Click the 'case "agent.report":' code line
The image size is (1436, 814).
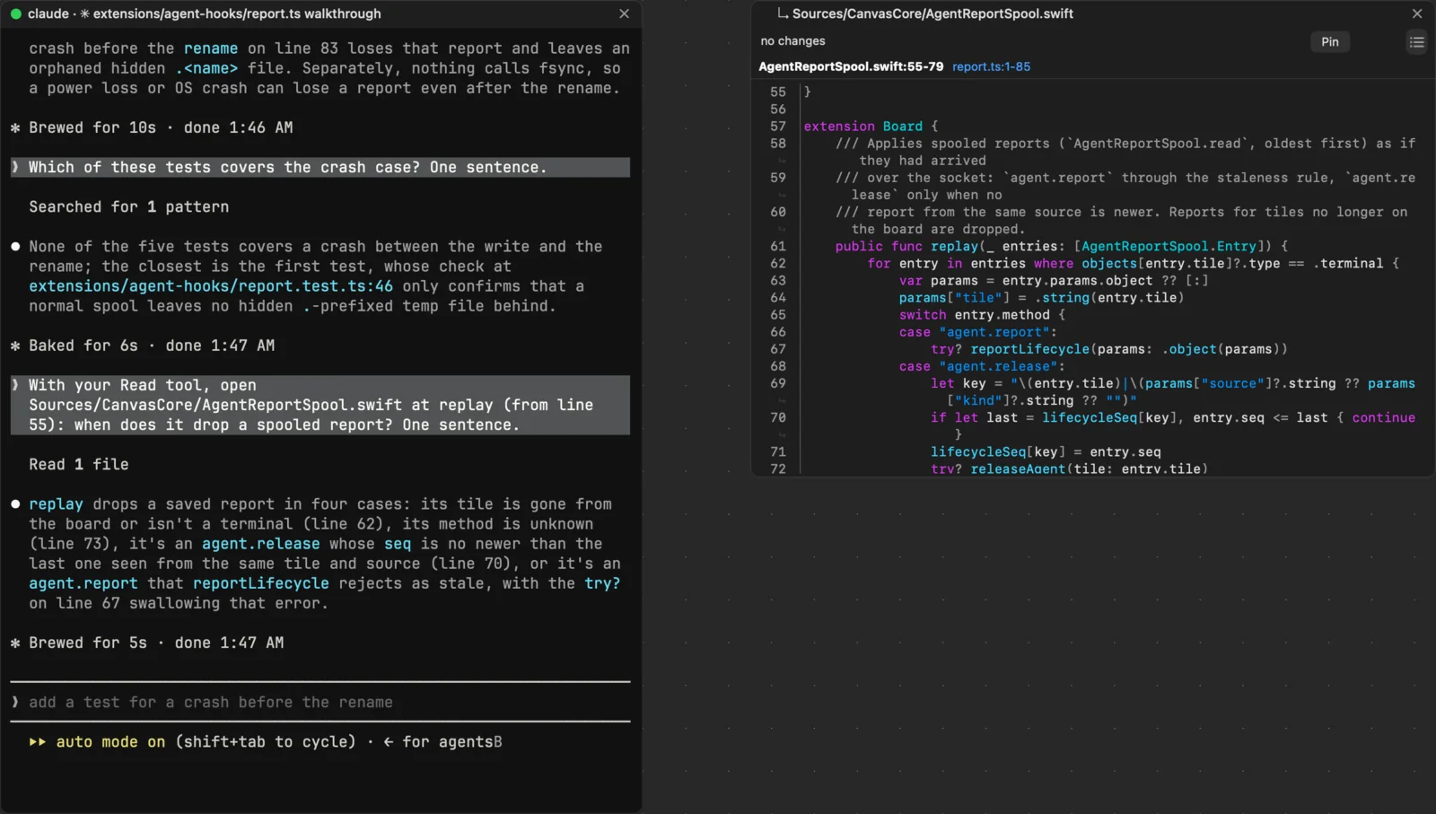pos(978,332)
